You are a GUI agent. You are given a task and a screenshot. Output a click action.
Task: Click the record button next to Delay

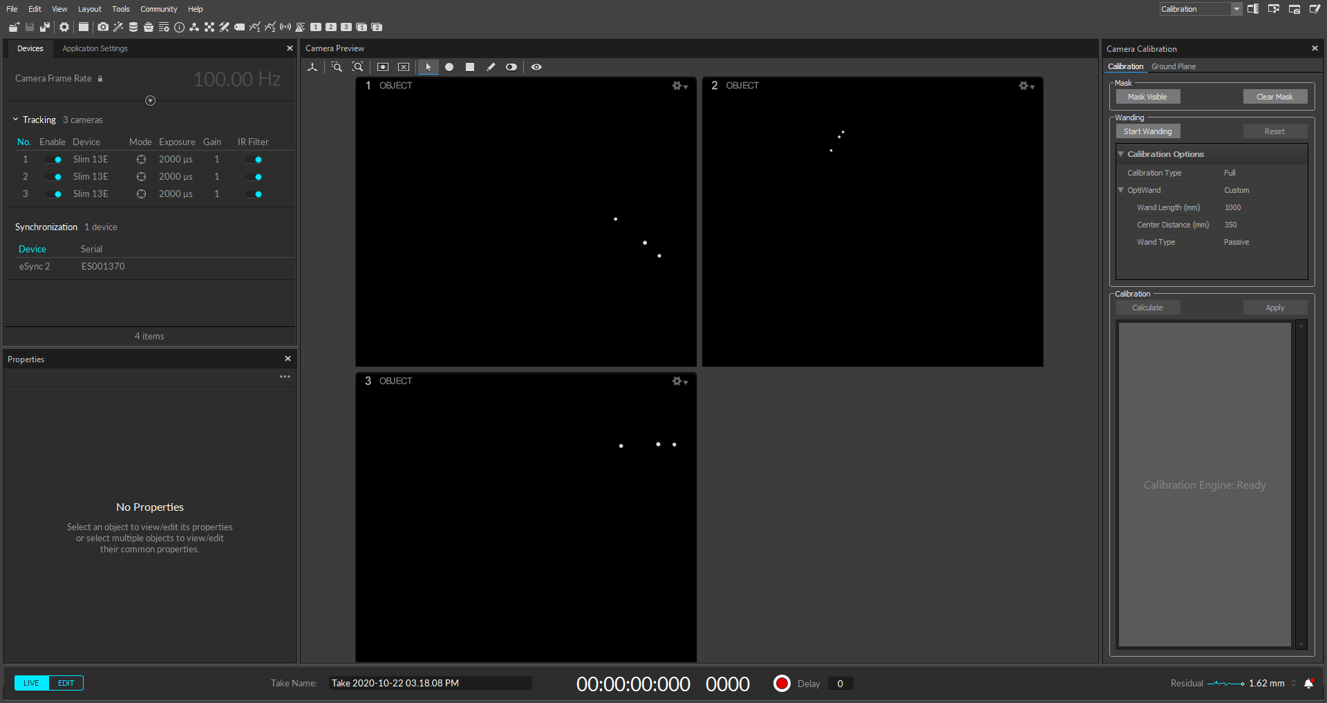(782, 684)
